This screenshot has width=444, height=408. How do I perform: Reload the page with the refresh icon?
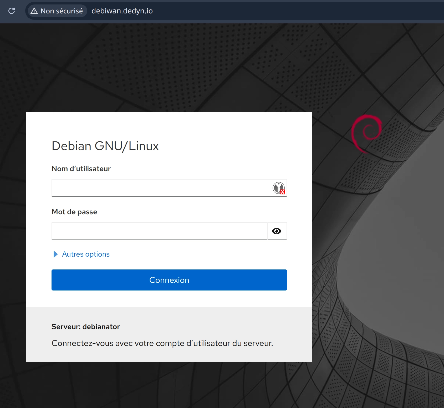click(12, 11)
